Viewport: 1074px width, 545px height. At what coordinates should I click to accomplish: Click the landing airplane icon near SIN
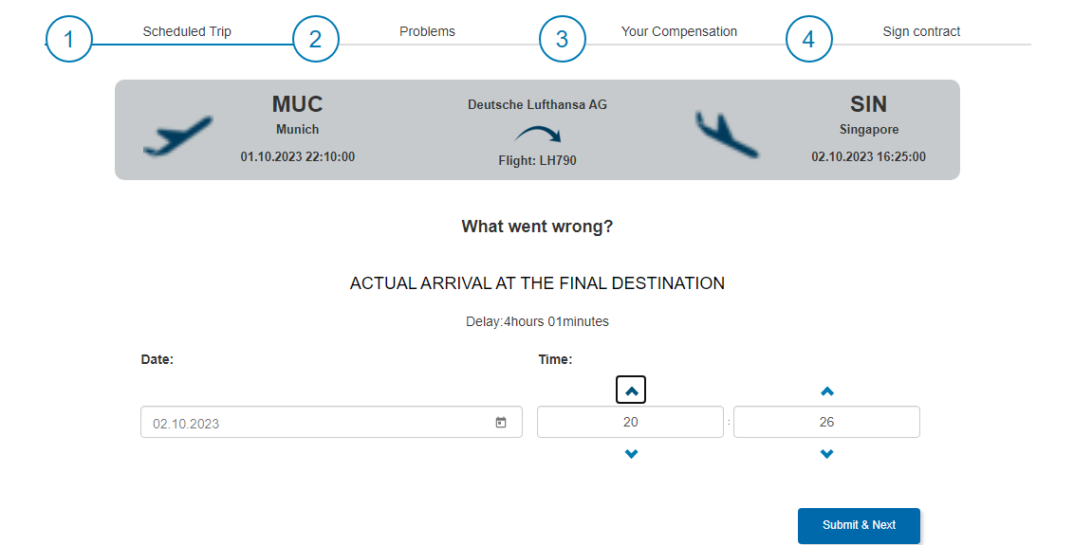coord(728,135)
